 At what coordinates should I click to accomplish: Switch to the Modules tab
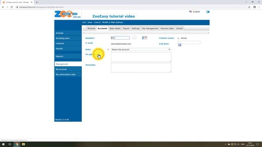pyautogui.click(x=91, y=29)
